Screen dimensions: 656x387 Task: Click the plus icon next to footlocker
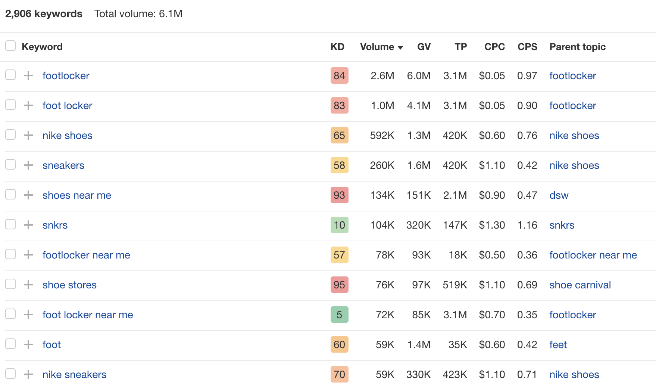point(28,75)
